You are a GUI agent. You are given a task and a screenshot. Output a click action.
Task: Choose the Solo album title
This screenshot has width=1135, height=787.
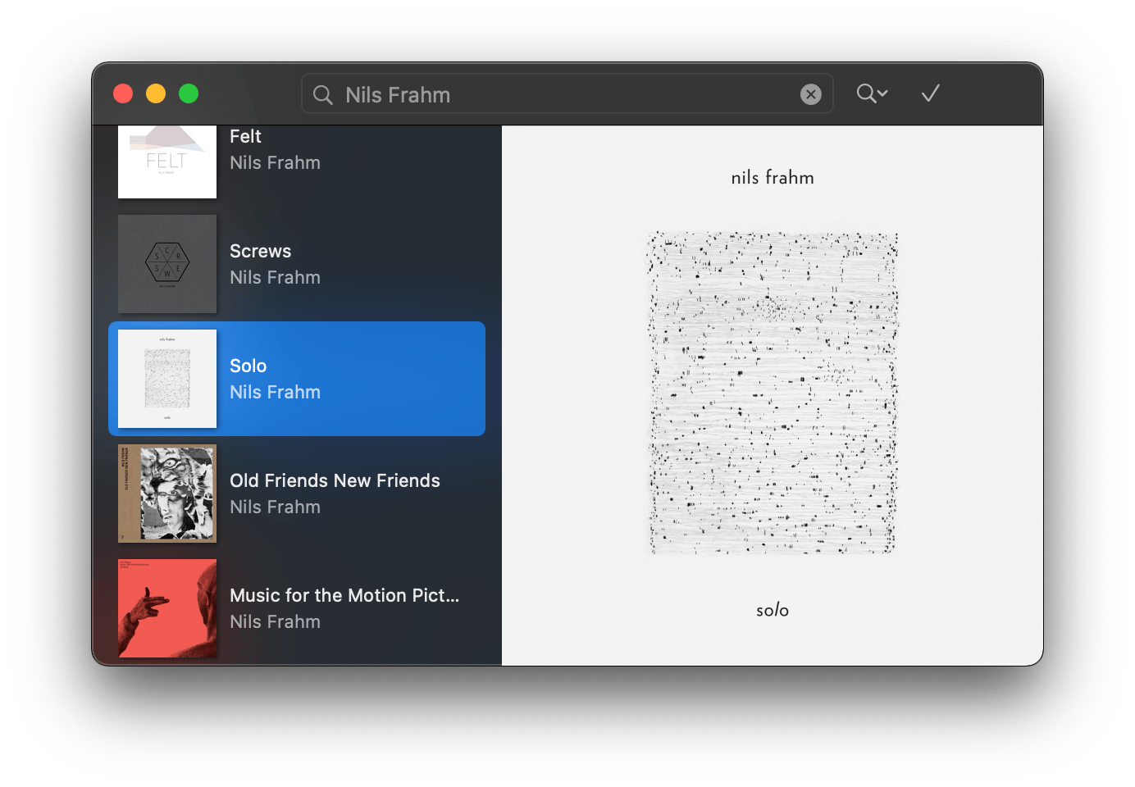248,366
